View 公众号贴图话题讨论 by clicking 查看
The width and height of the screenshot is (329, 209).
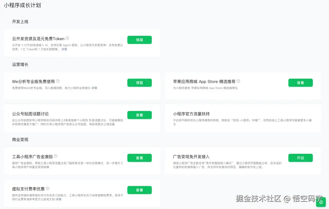click(139, 115)
